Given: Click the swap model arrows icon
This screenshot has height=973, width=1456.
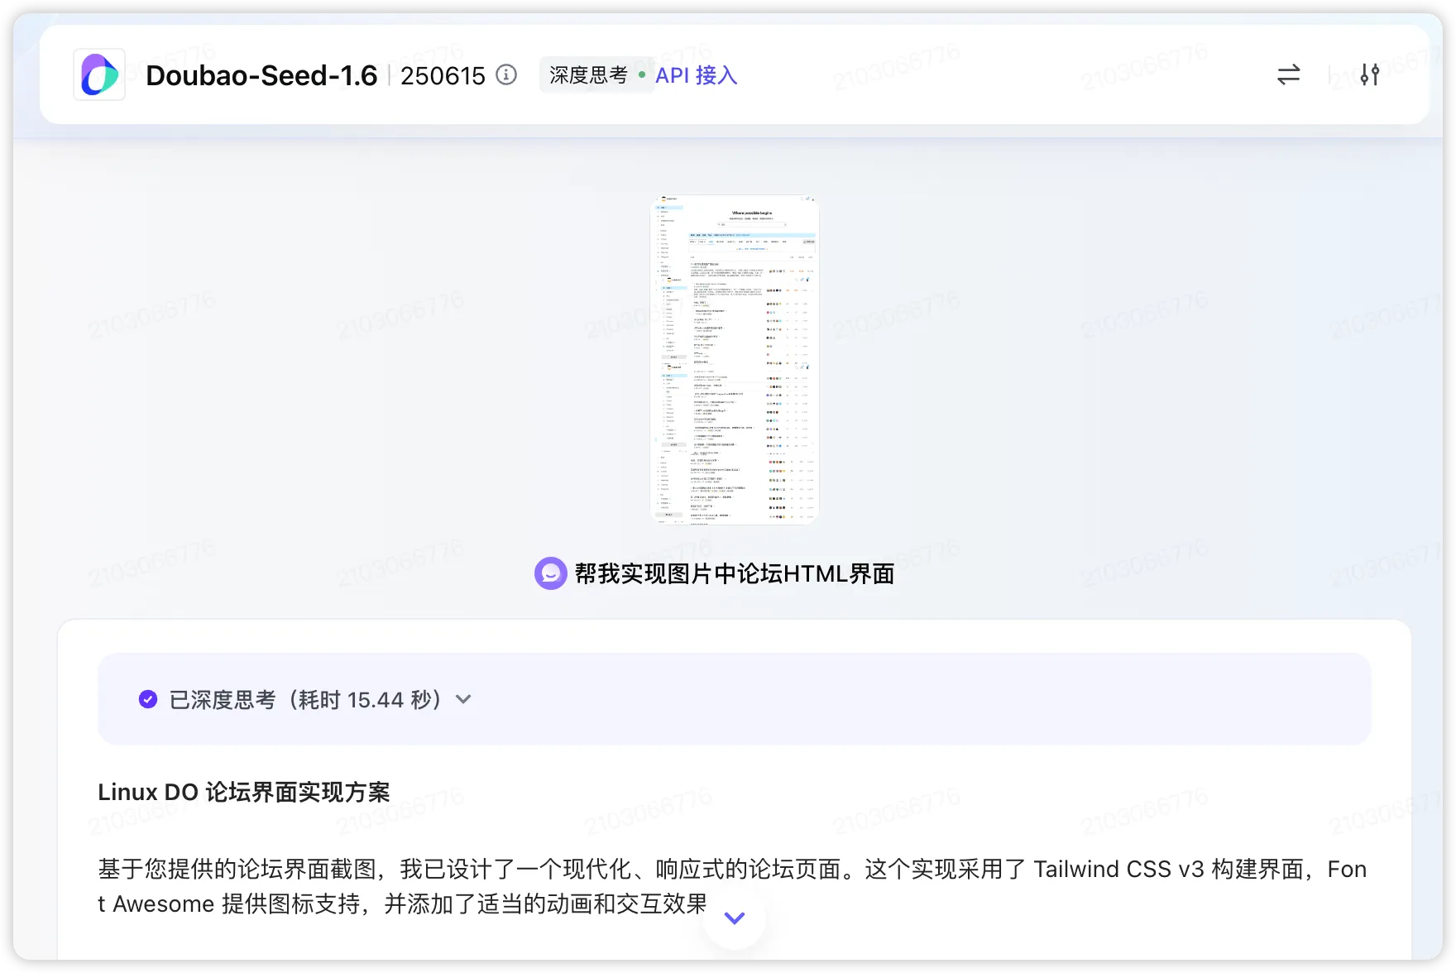Looking at the screenshot, I should [1288, 75].
